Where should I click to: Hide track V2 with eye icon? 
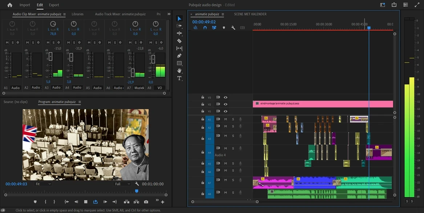225,104
